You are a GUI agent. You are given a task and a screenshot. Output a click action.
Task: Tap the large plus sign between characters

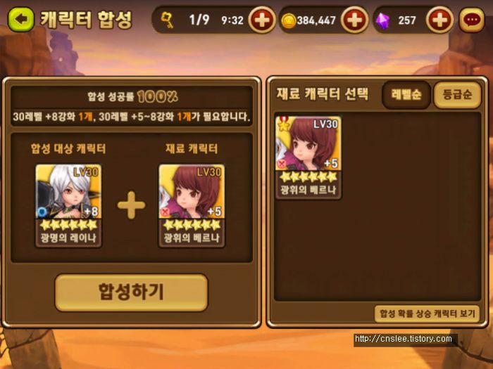click(x=132, y=205)
